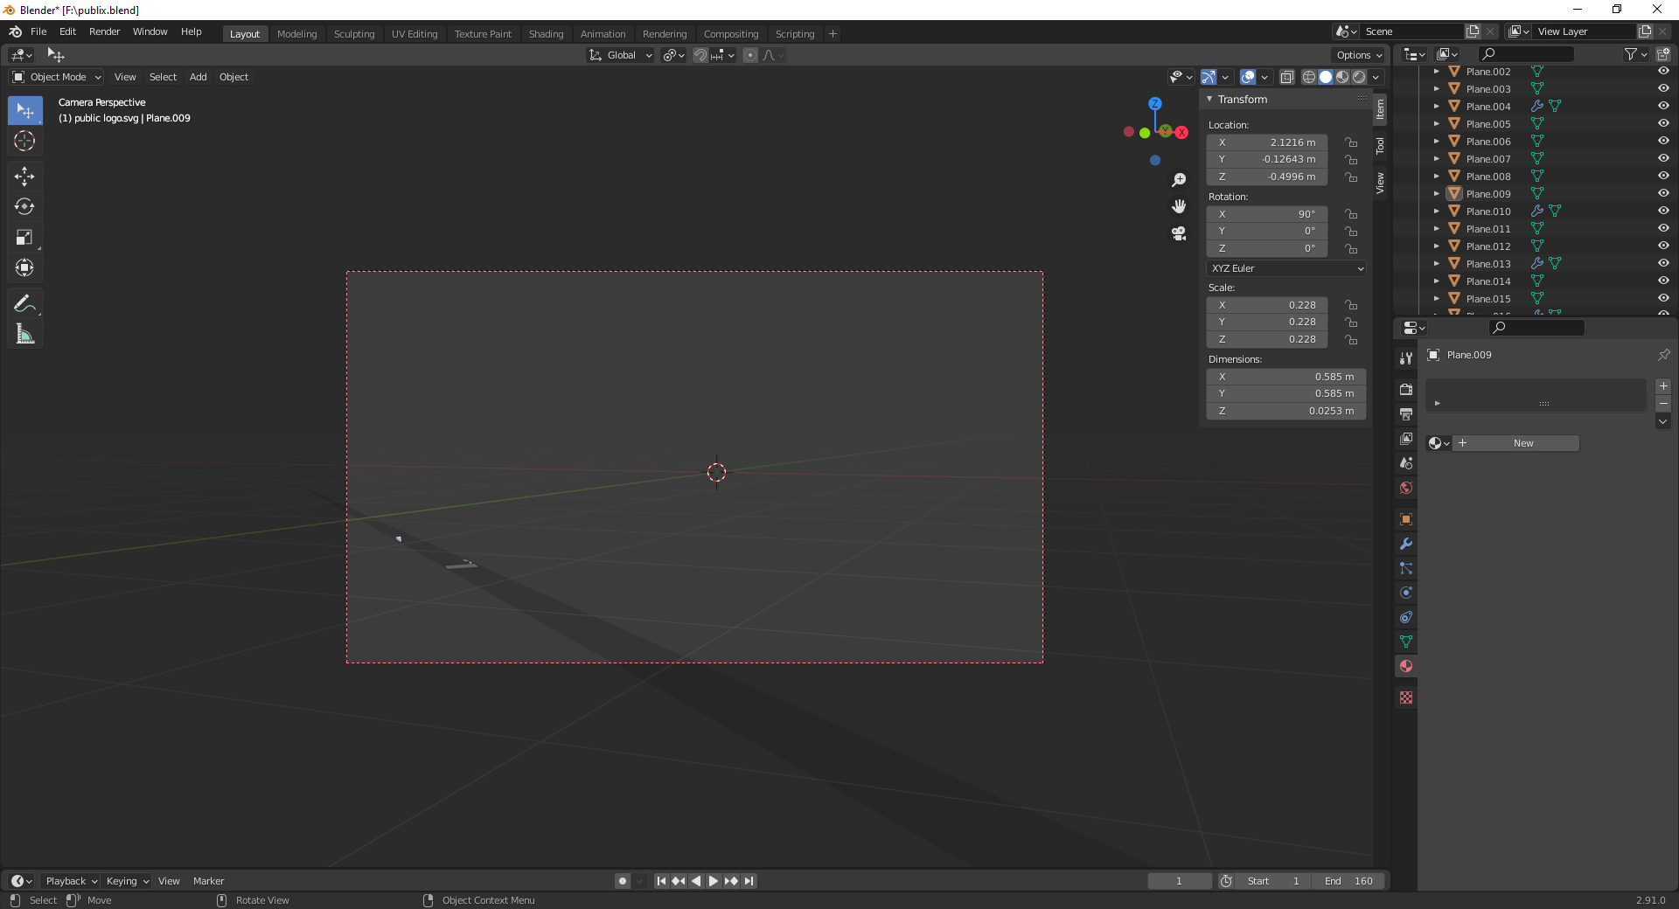Click the pan view hand icon
1679x909 pixels.
[x=1179, y=206]
